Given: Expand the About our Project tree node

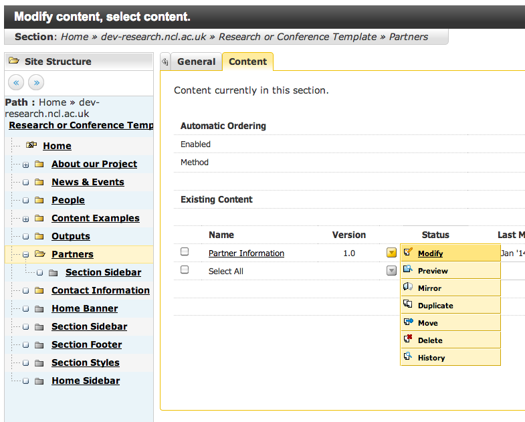Looking at the screenshot, I should 25,165.
